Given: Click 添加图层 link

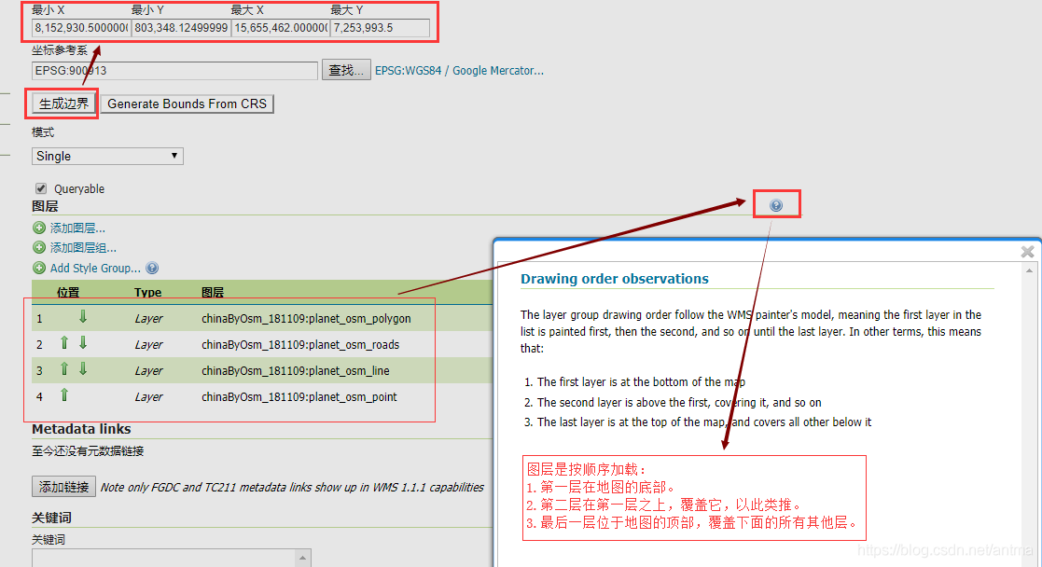Looking at the screenshot, I should 76,228.
